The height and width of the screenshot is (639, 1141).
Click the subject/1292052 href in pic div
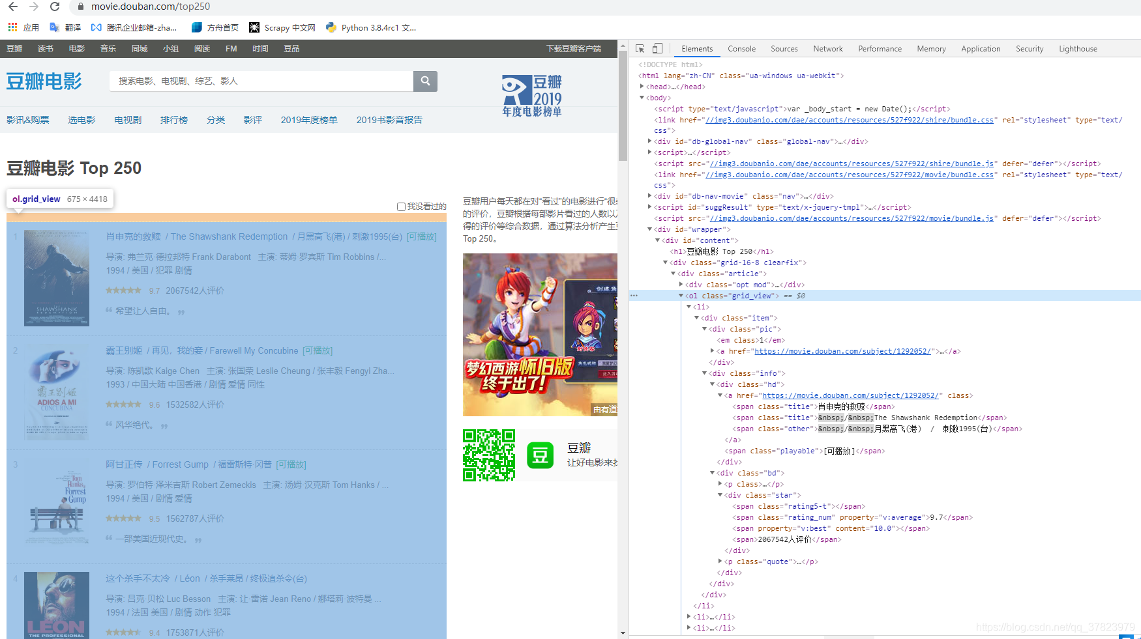842,351
